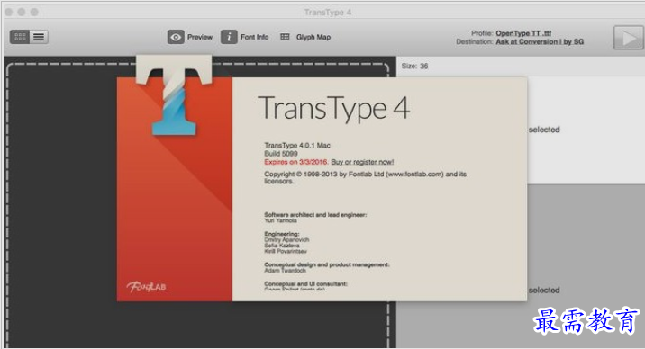Click the Build 5099 text

coord(280,154)
